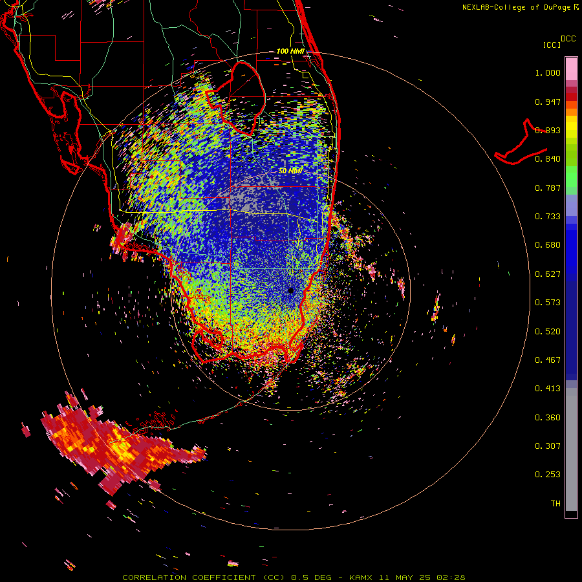Click the 0.360 legend value

(548, 418)
